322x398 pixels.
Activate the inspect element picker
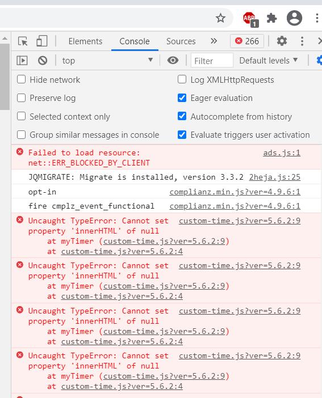[x=23, y=41]
